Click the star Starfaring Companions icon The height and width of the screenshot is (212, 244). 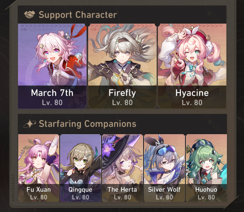tap(30, 124)
